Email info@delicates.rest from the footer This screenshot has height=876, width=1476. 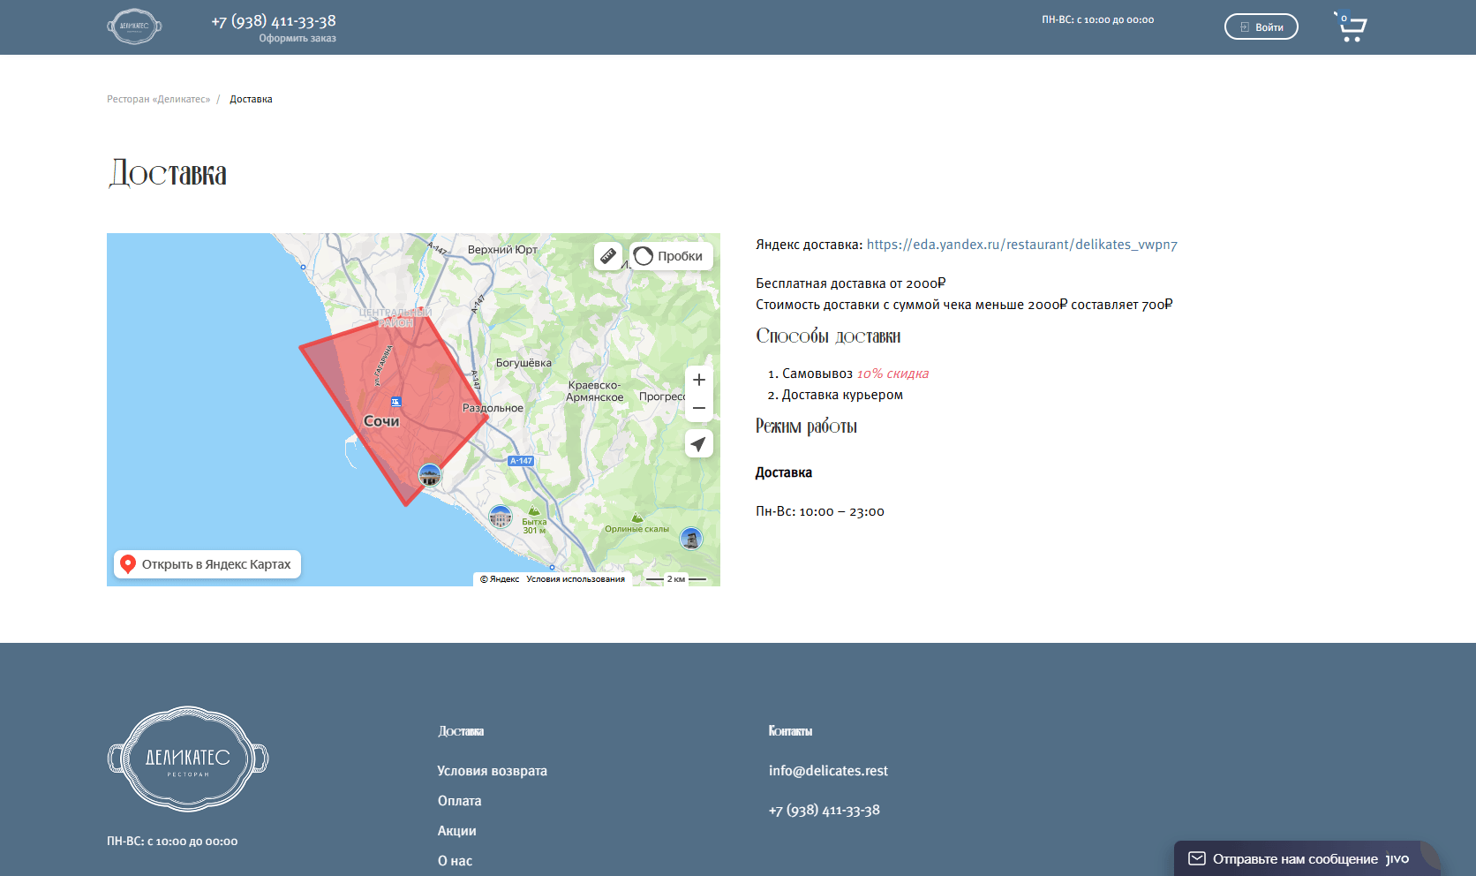[x=828, y=771]
